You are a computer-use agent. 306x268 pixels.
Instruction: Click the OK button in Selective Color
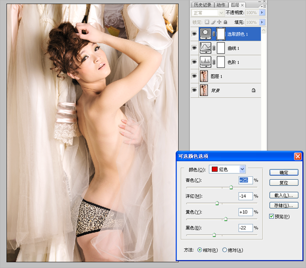point(284,173)
